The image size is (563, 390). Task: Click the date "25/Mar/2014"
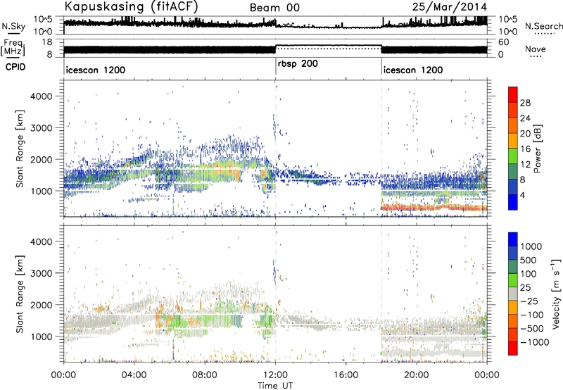point(450,6)
